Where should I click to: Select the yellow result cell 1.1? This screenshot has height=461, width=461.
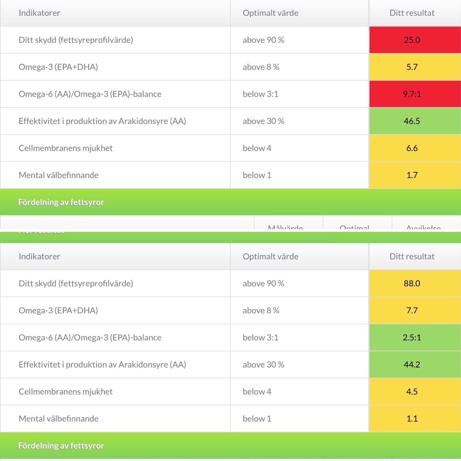(x=415, y=419)
